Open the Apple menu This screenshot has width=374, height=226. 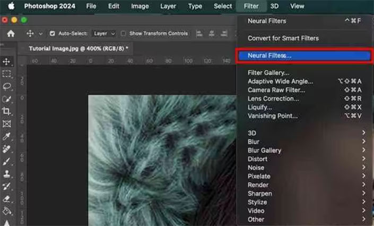coord(11,6)
